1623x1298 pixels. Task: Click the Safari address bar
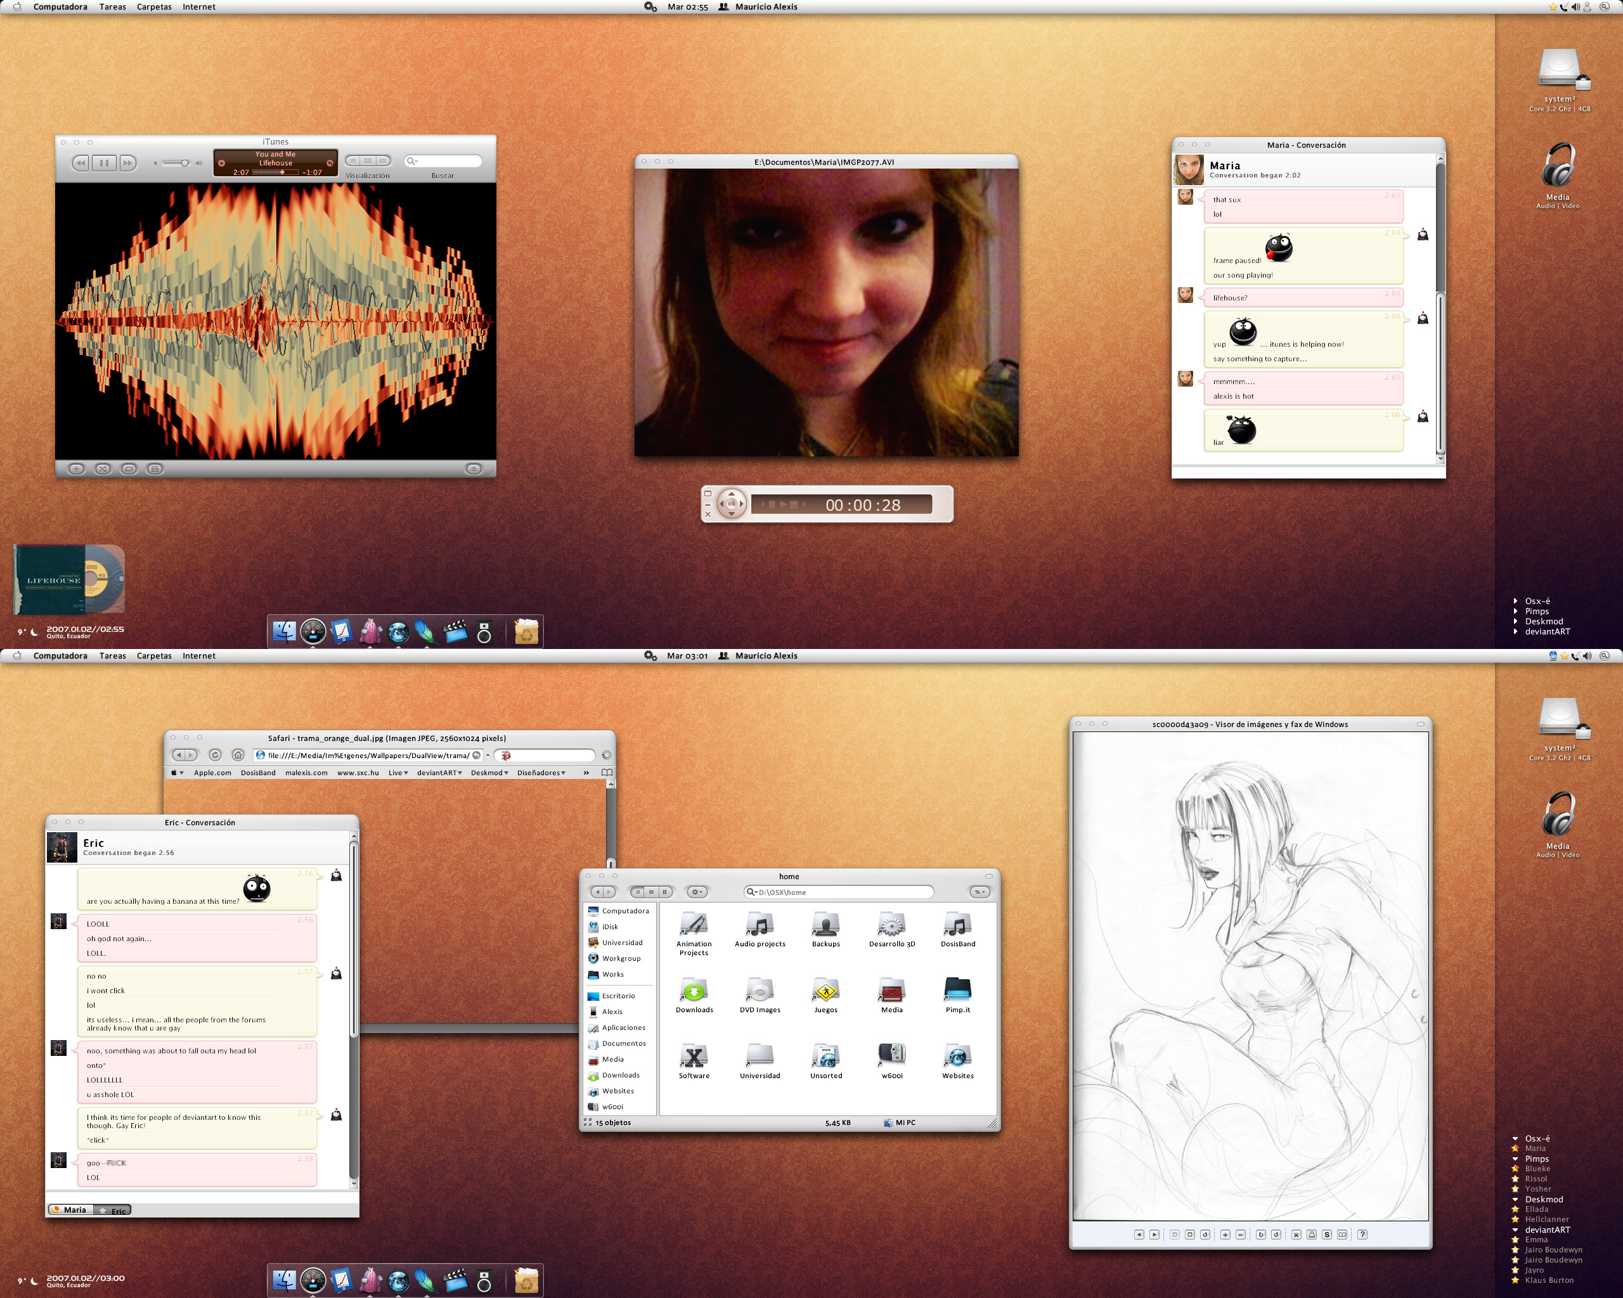coord(367,755)
